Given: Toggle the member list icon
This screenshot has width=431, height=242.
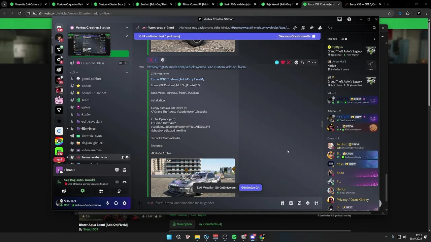Looking at the screenshot, I should coord(320,28).
